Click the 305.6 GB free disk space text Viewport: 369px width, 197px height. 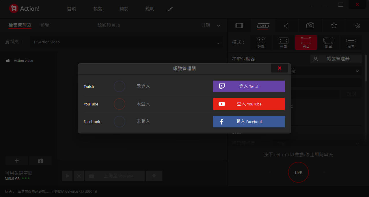click(x=12, y=179)
